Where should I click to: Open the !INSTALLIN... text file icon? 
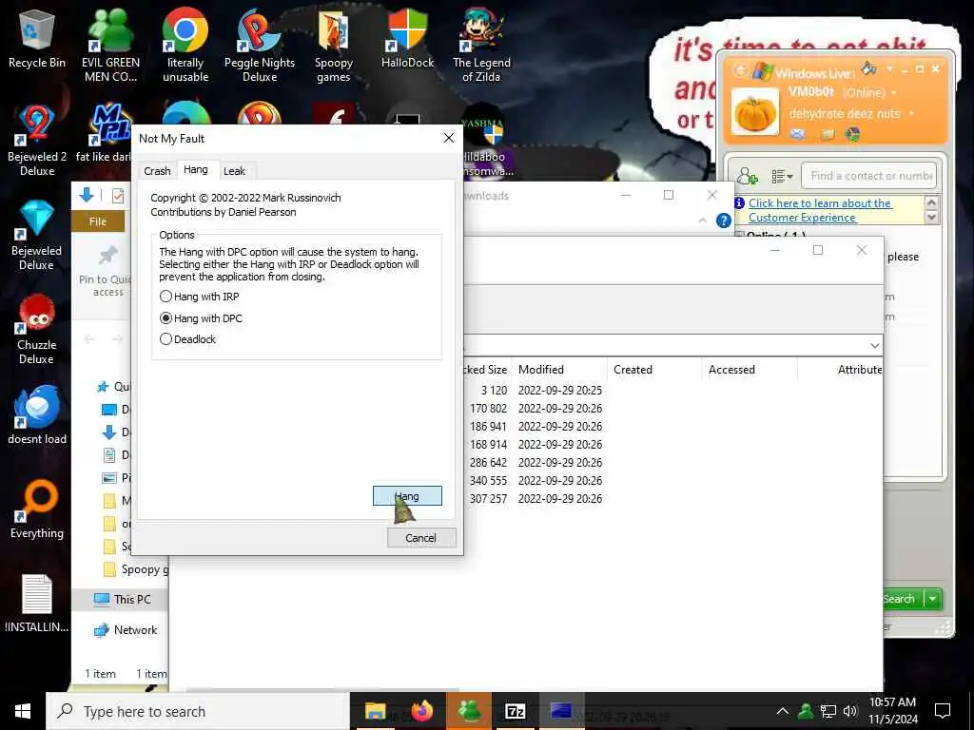(x=37, y=604)
